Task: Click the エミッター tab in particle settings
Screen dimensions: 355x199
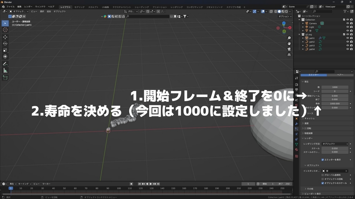Action: [314, 75]
